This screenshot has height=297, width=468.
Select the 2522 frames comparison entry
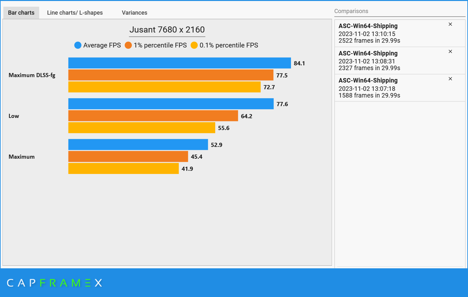(382, 33)
